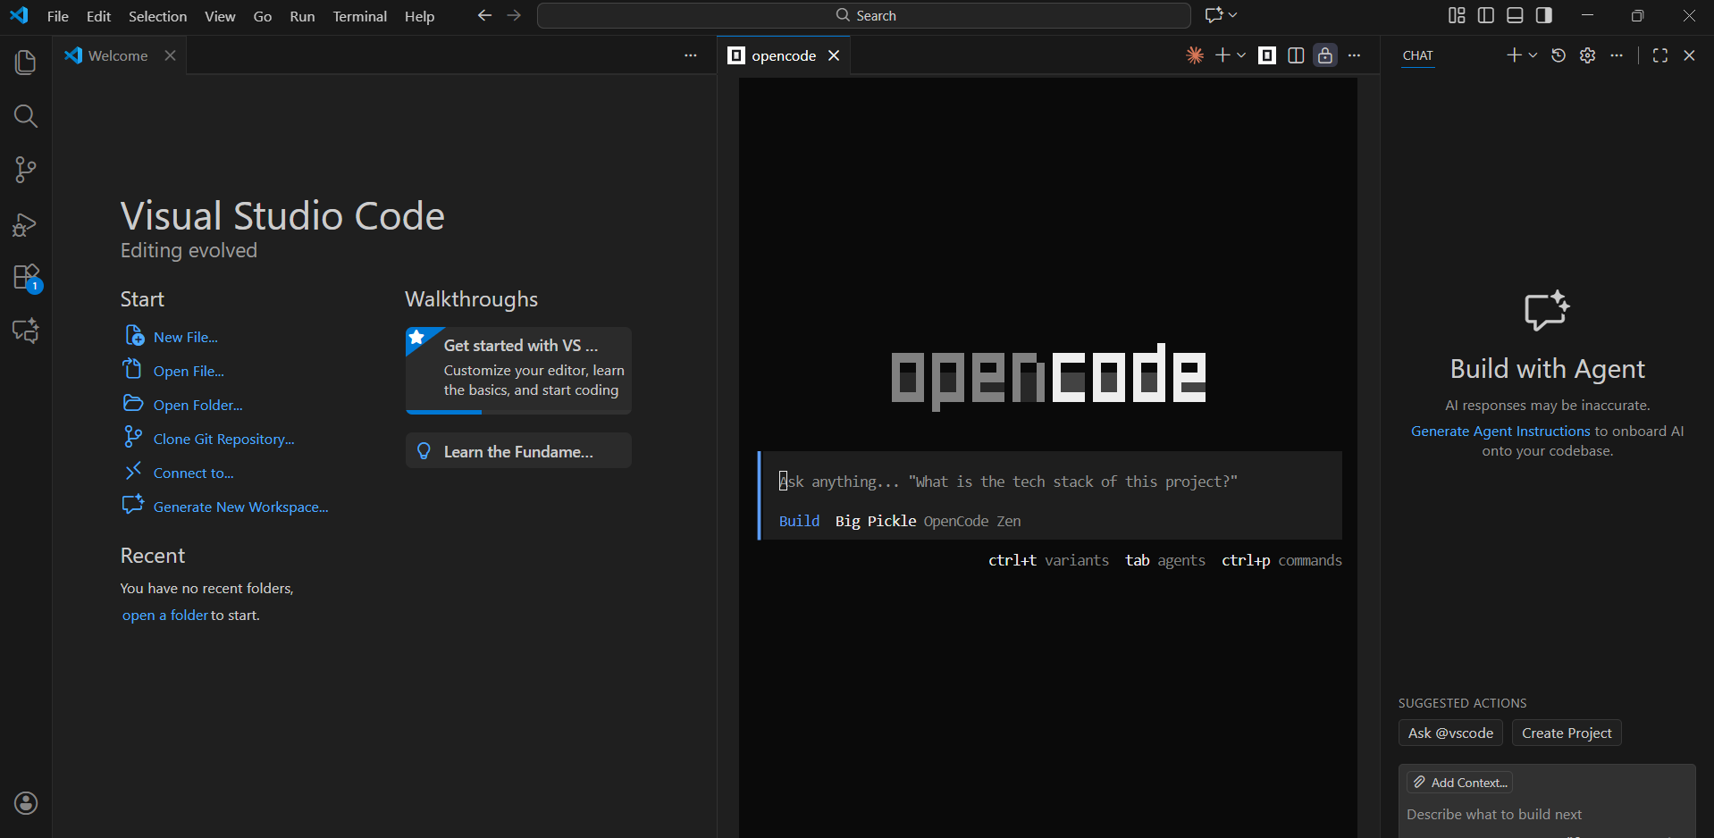Open the Selection menu
Viewport: 1714px width, 838px height.
[x=158, y=16]
